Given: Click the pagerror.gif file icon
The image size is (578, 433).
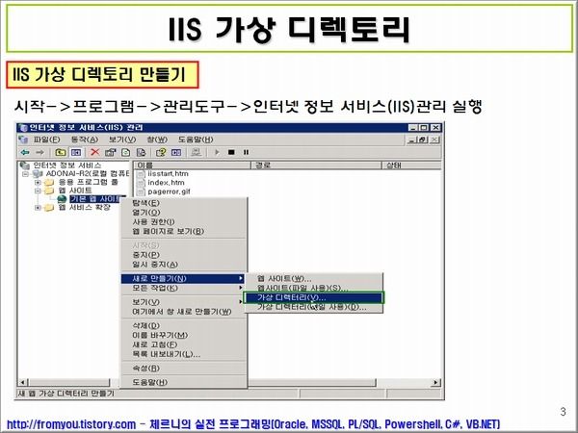Looking at the screenshot, I should (x=141, y=191).
